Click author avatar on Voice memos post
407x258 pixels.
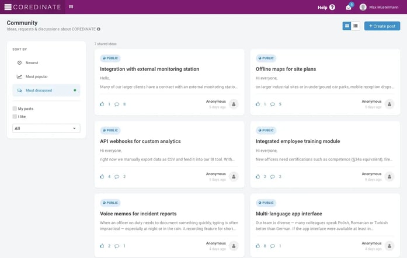pos(234,246)
